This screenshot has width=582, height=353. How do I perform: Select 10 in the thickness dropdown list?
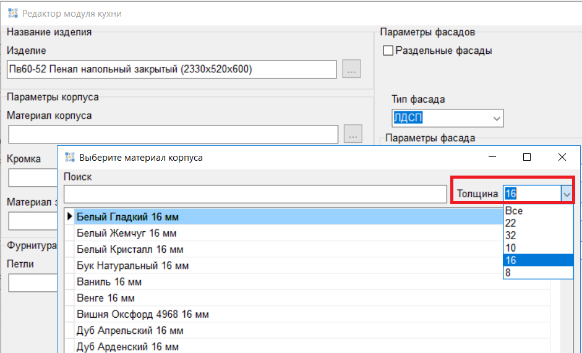coord(511,248)
